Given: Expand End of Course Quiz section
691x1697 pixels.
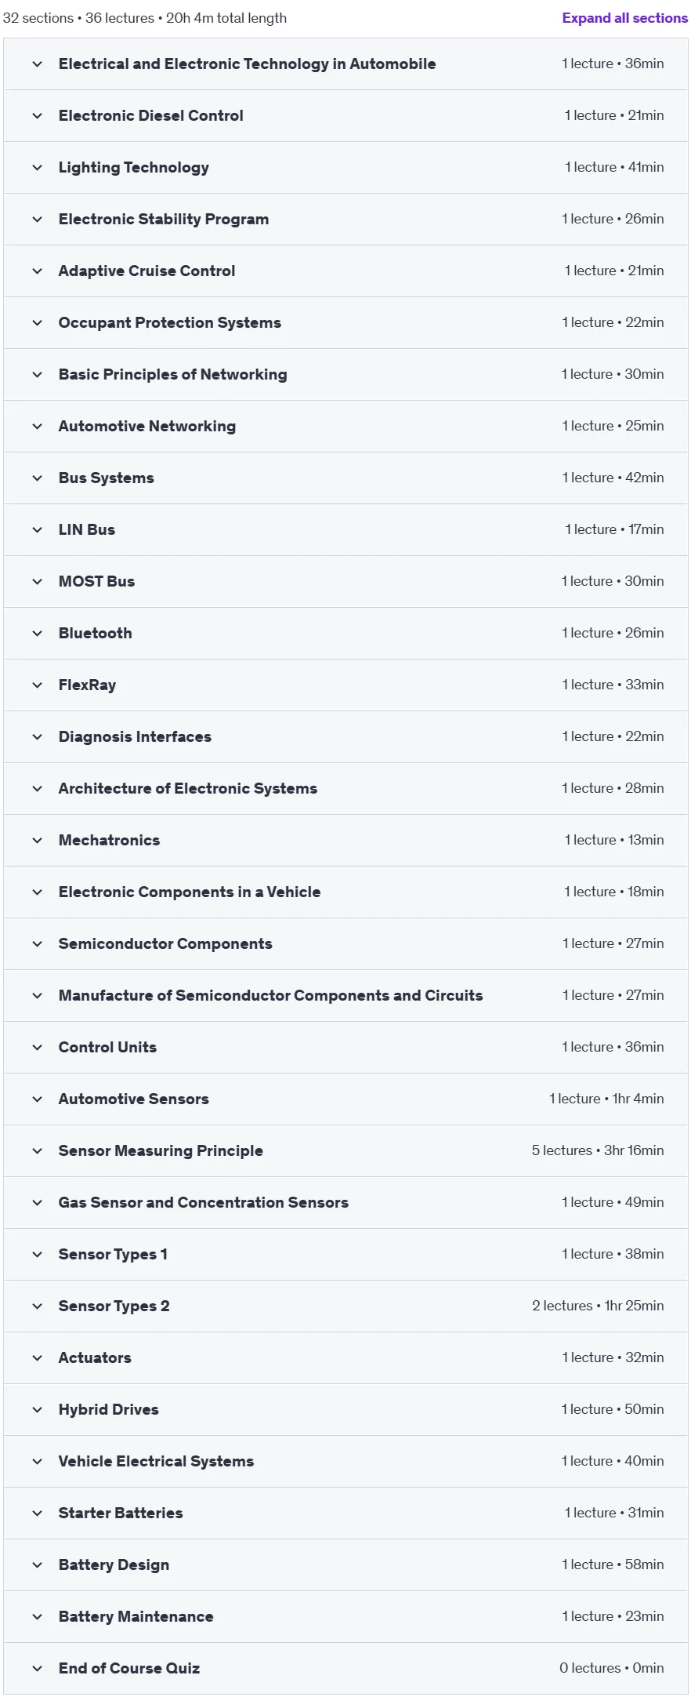Looking at the screenshot, I should pyautogui.click(x=345, y=1669).
